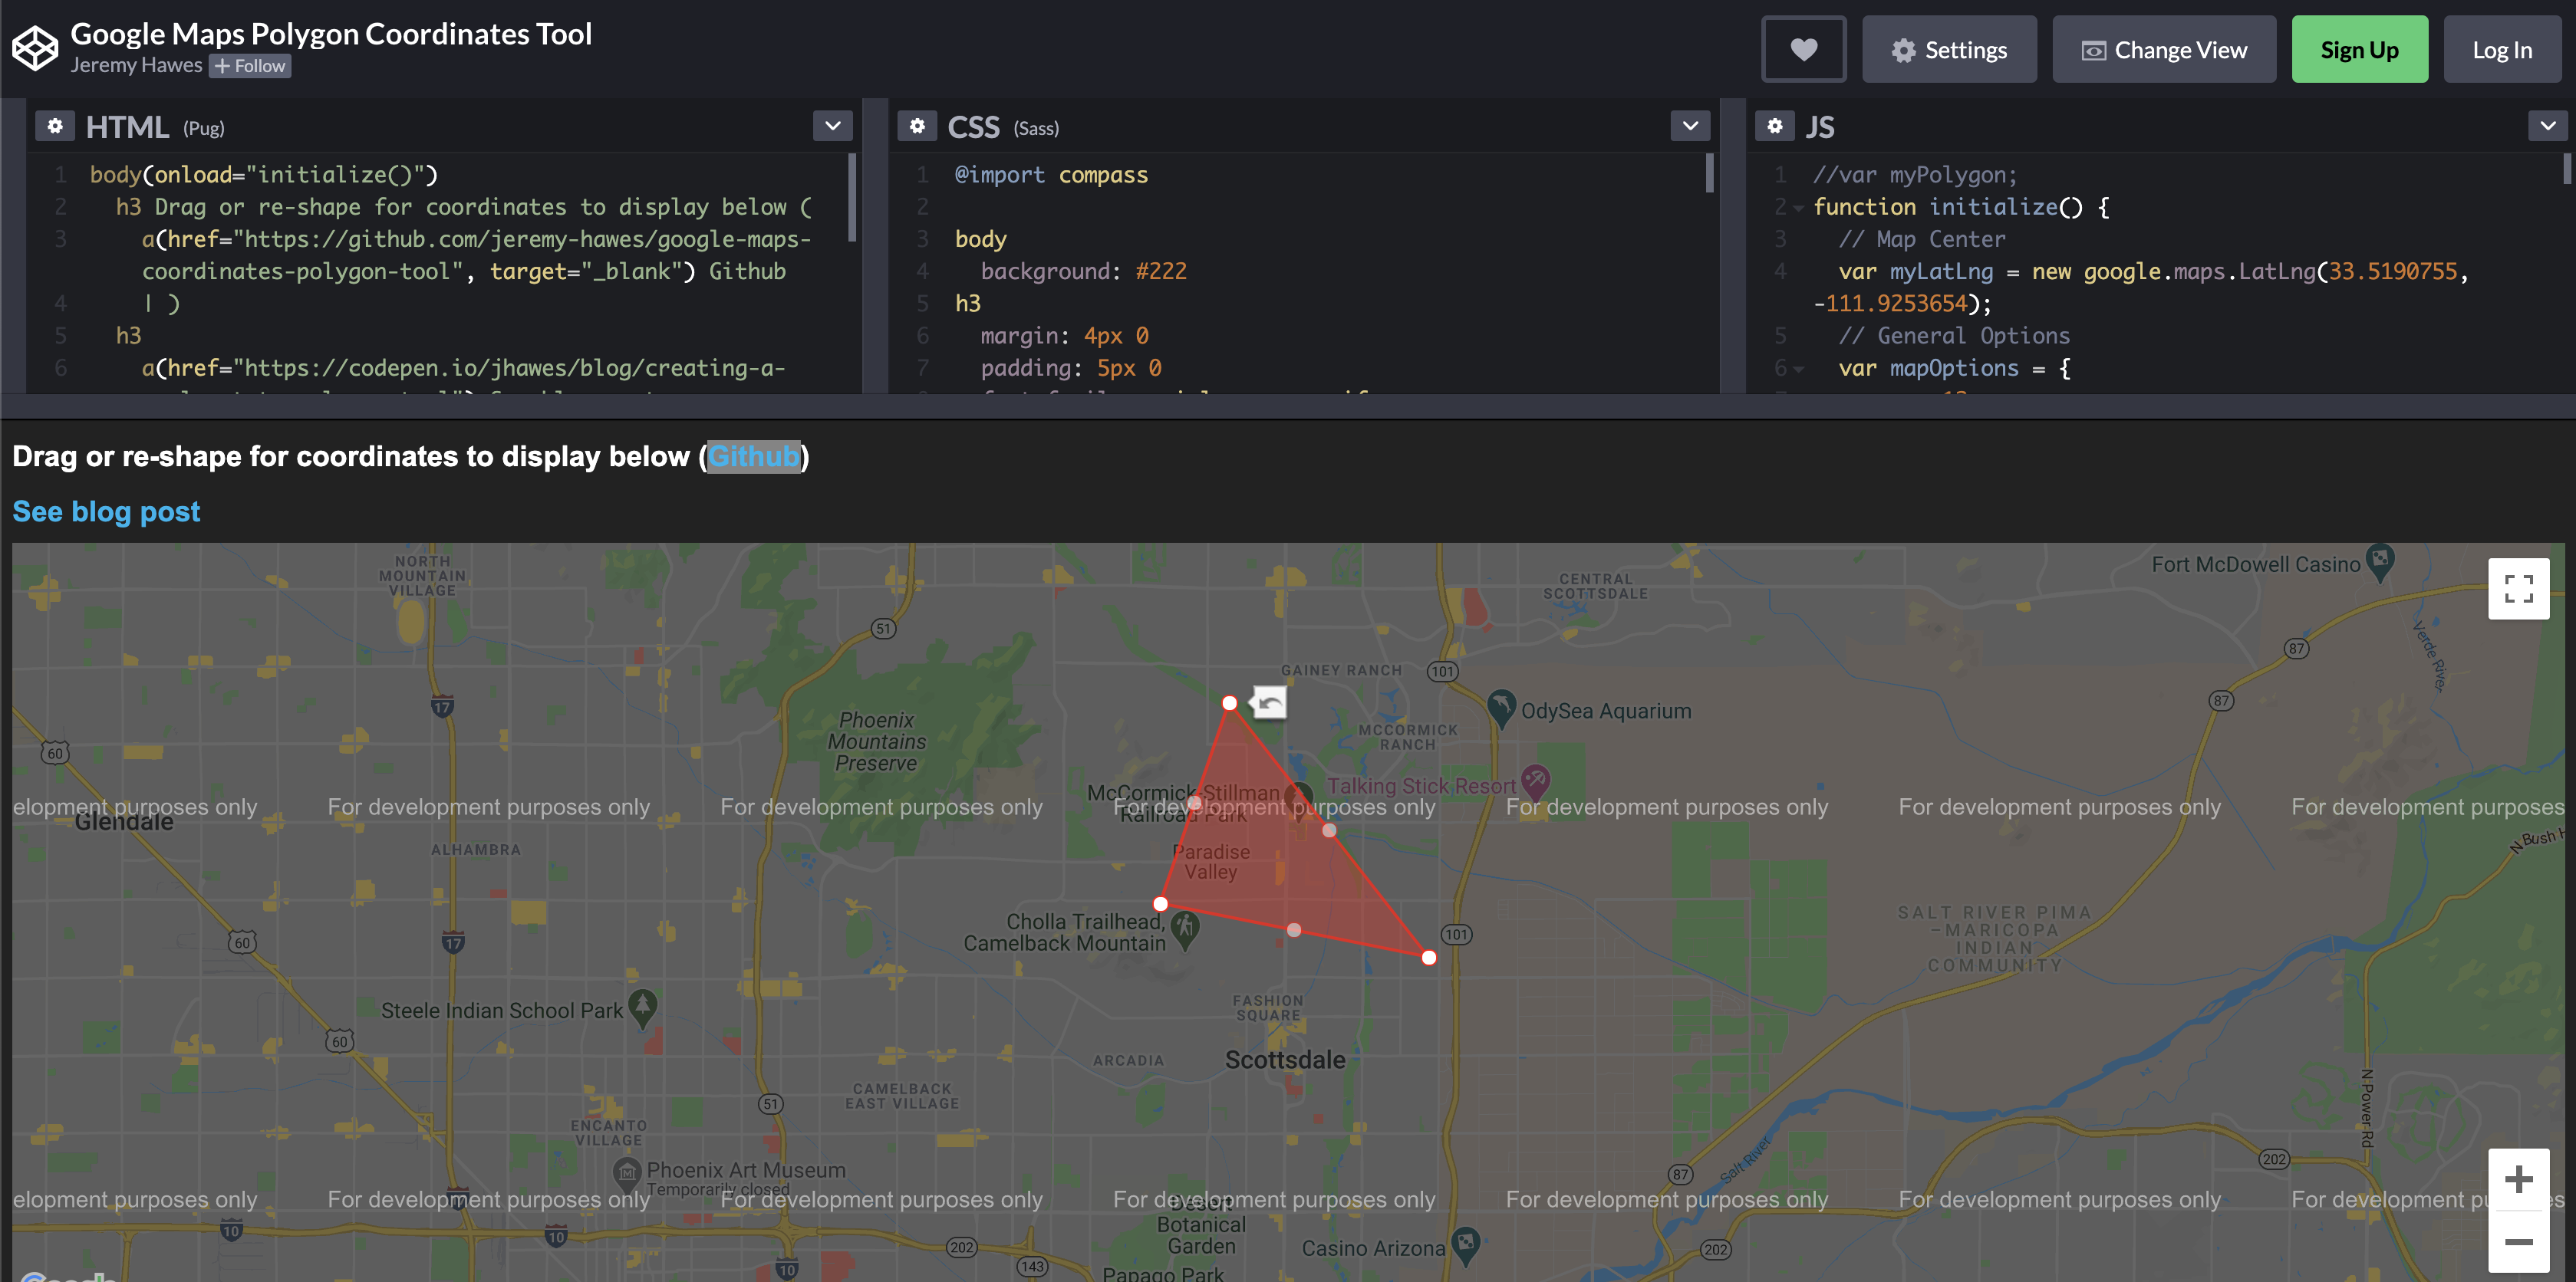Image resolution: width=2576 pixels, height=1282 pixels.
Task: Open HTML editor settings gear
Action: pos(55,126)
